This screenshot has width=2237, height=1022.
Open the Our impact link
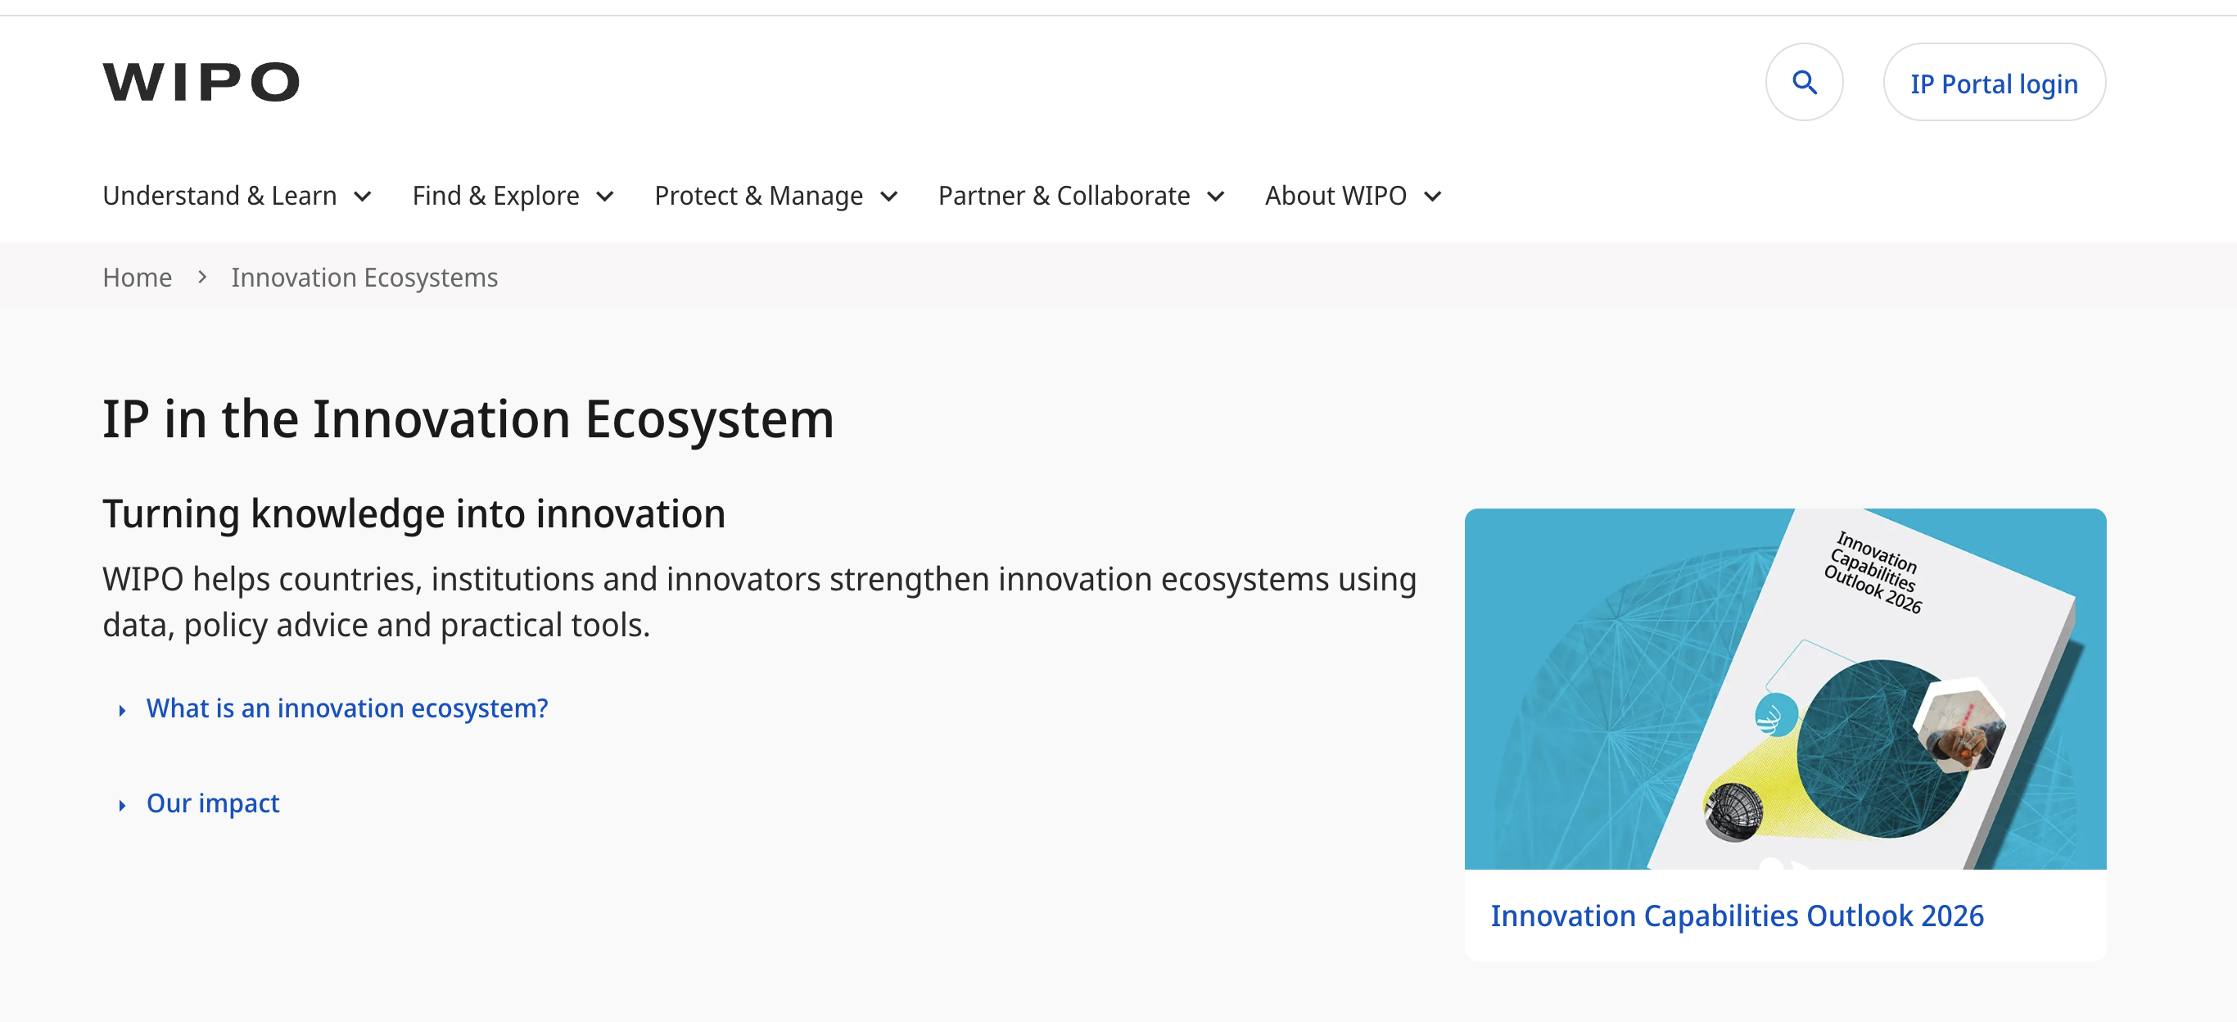tap(213, 804)
